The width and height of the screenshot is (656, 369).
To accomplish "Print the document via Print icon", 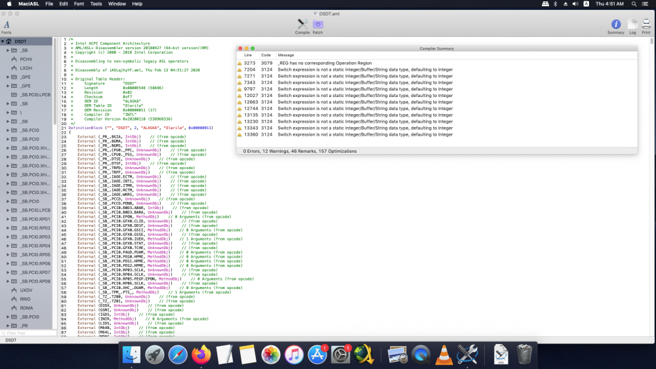I will 646,27.
